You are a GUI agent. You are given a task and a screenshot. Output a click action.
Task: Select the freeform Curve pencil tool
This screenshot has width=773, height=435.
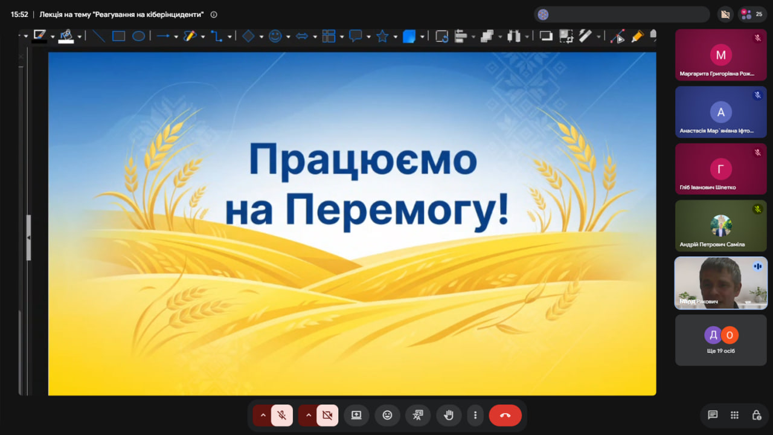click(190, 36)
